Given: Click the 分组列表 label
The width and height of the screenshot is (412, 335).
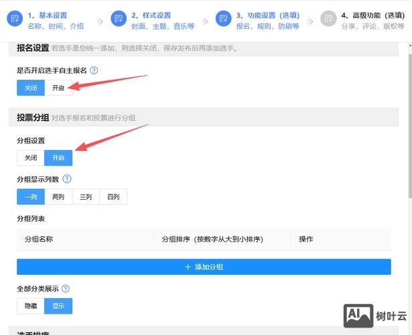Looking at the screenshot, I should click(x=31, y=218).
